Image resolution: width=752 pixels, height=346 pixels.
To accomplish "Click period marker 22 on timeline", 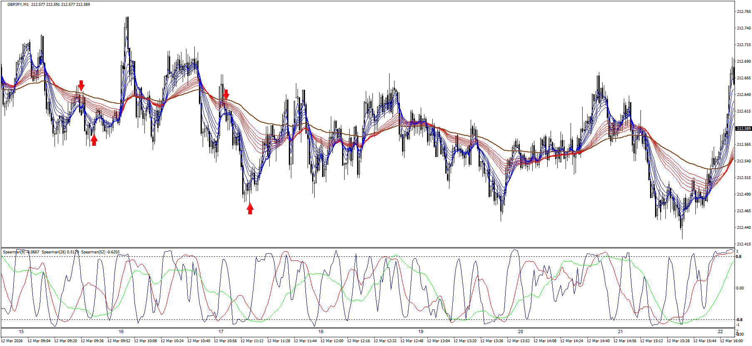I will (x=720, y=331).
